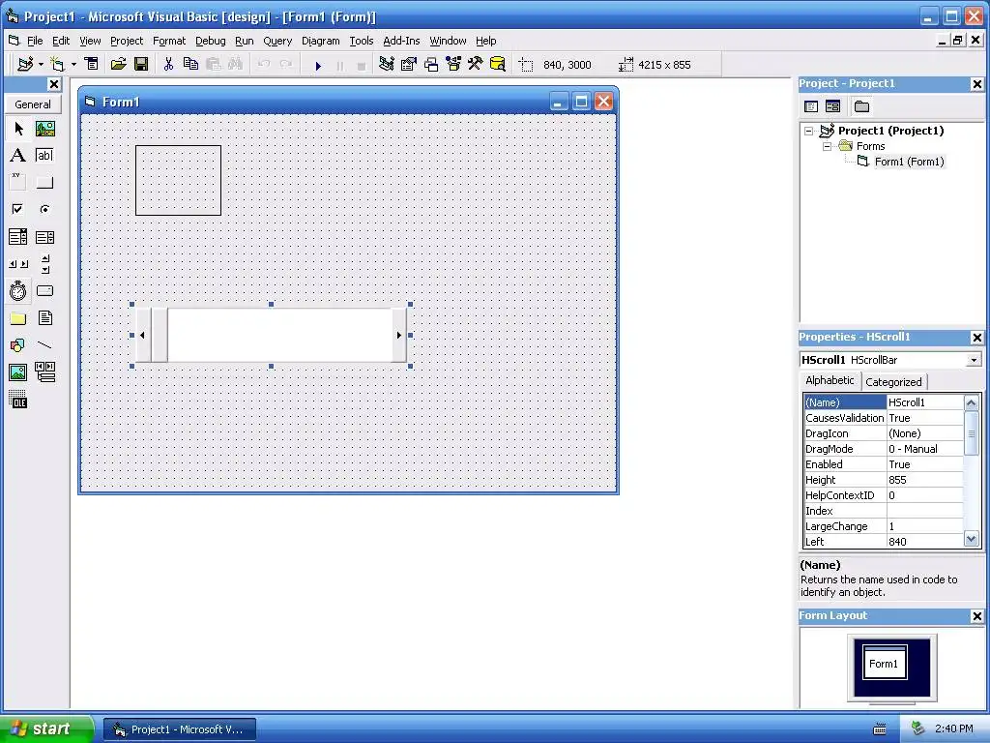The width and height of the screenshot is (990, 743).
Task: Click the HScroll1 scroll thumb
Action: [160, 335]
